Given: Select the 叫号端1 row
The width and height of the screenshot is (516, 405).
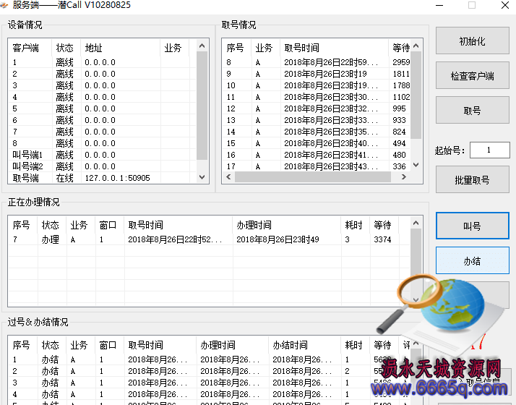Looking at the screenshot, I should [102, 155].
